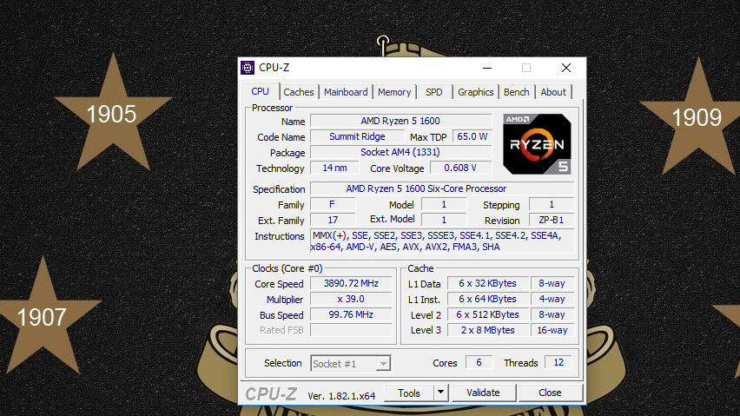Click the empty Rated FSB field
The image size is (740, 416).
pyautogui.click(x=351, y=330)
